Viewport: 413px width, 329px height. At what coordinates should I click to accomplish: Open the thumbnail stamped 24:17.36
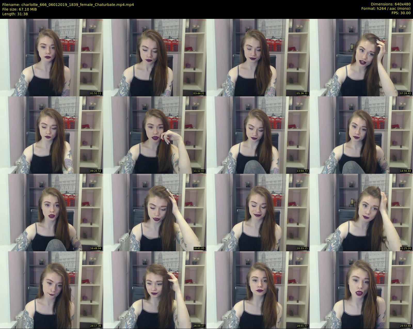coord(52,290)
